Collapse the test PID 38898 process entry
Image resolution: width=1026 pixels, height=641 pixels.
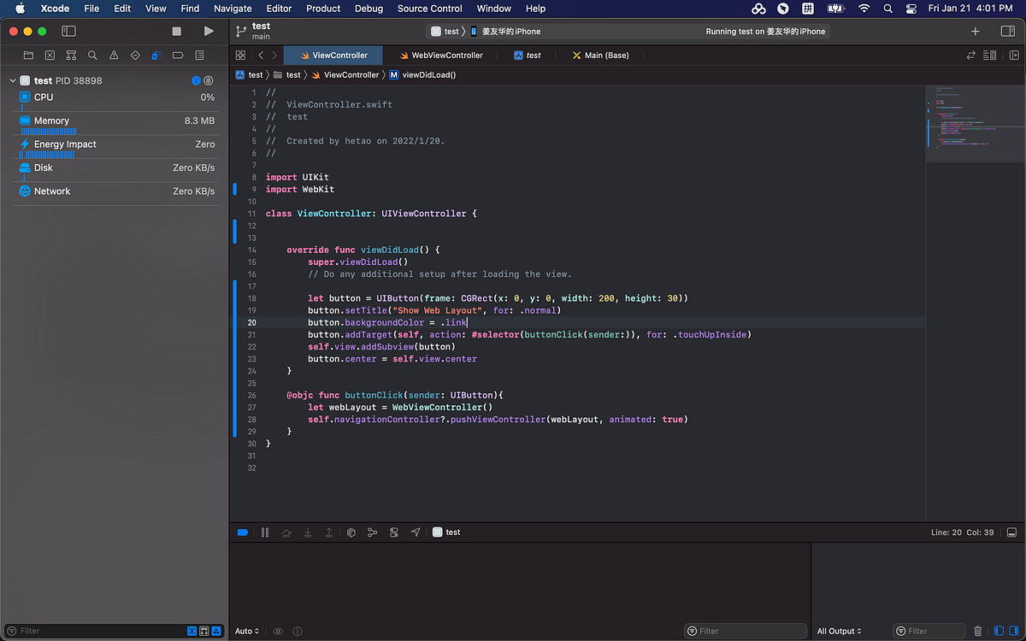tap(14, 79)
